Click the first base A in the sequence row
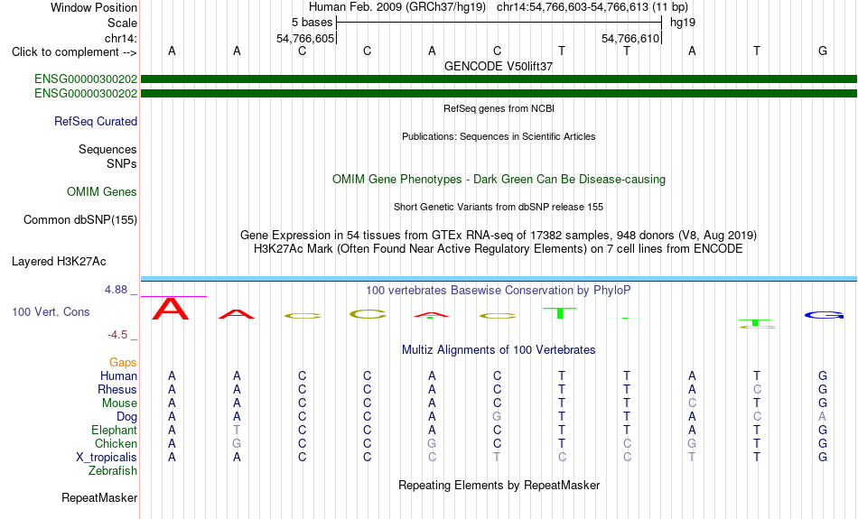 click(x=172, y=51)
